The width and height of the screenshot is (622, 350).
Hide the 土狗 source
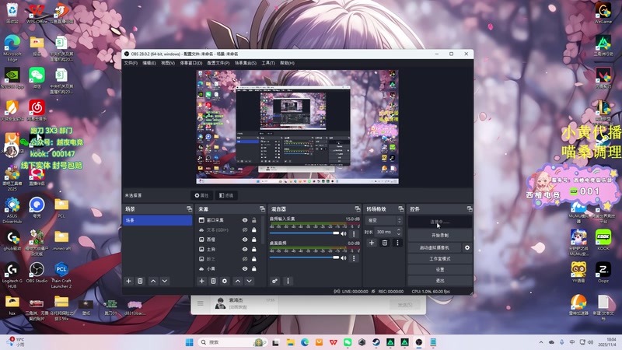[x=245, y=249]
